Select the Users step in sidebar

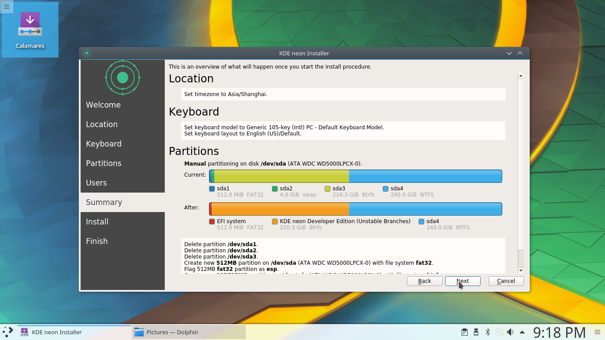123,183
